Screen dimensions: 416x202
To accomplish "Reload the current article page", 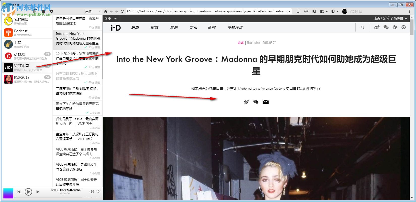I will (x=122, y=11).
